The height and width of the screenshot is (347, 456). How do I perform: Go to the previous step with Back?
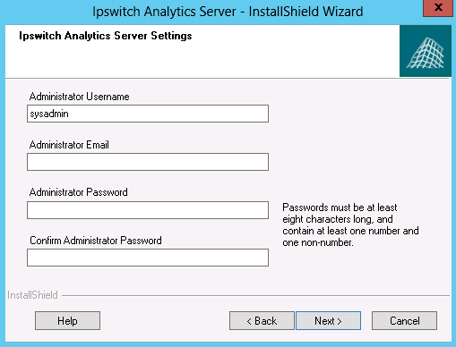pyautogui.click(x=262, y=321)
